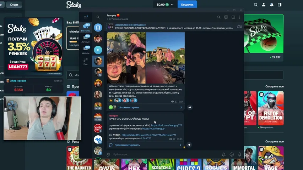Open Stake notifications bell
The width and height of the screenshot is (303, 170).
(x=271, y=5)
